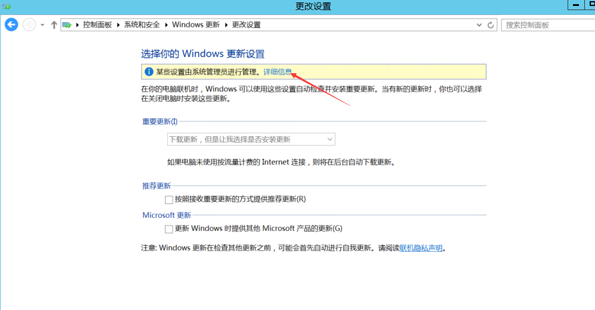Click the greyed Forward arrow button
The width and height of the screenshot is (595, 310).
[x=29, y=25]
